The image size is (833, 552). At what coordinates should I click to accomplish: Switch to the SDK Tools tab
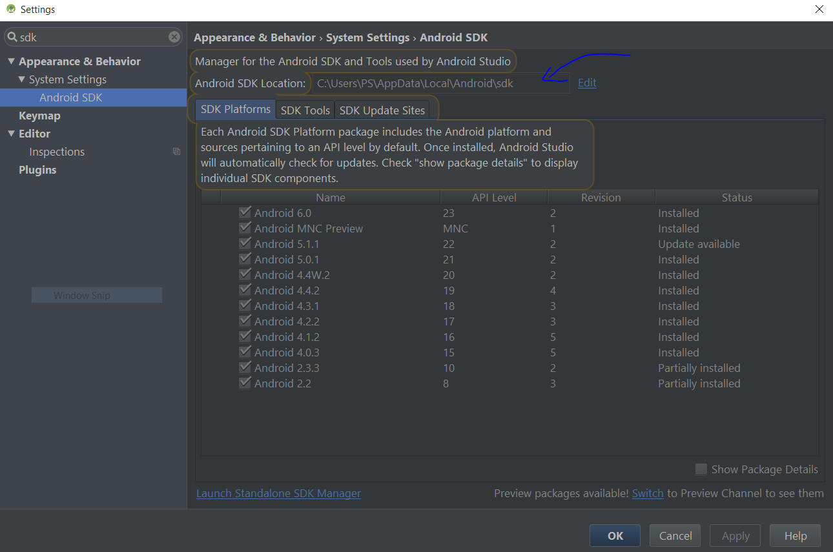coord(305,110)
